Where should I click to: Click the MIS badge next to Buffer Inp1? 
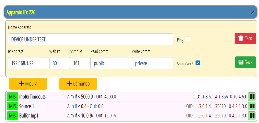click(12, 116)
